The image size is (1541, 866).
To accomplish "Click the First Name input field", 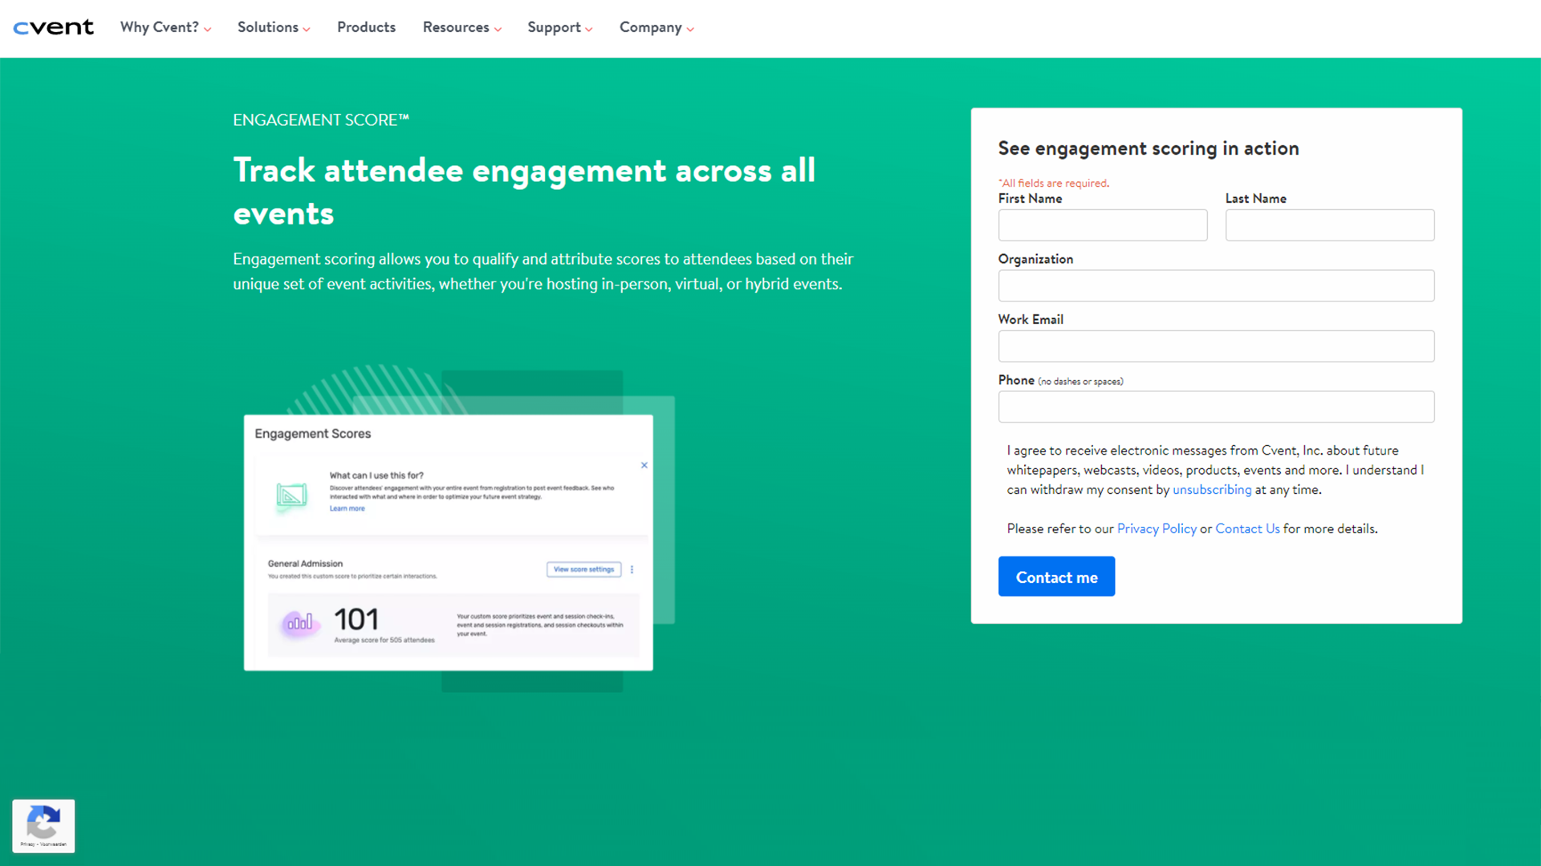I will (x=1102, y=225).
